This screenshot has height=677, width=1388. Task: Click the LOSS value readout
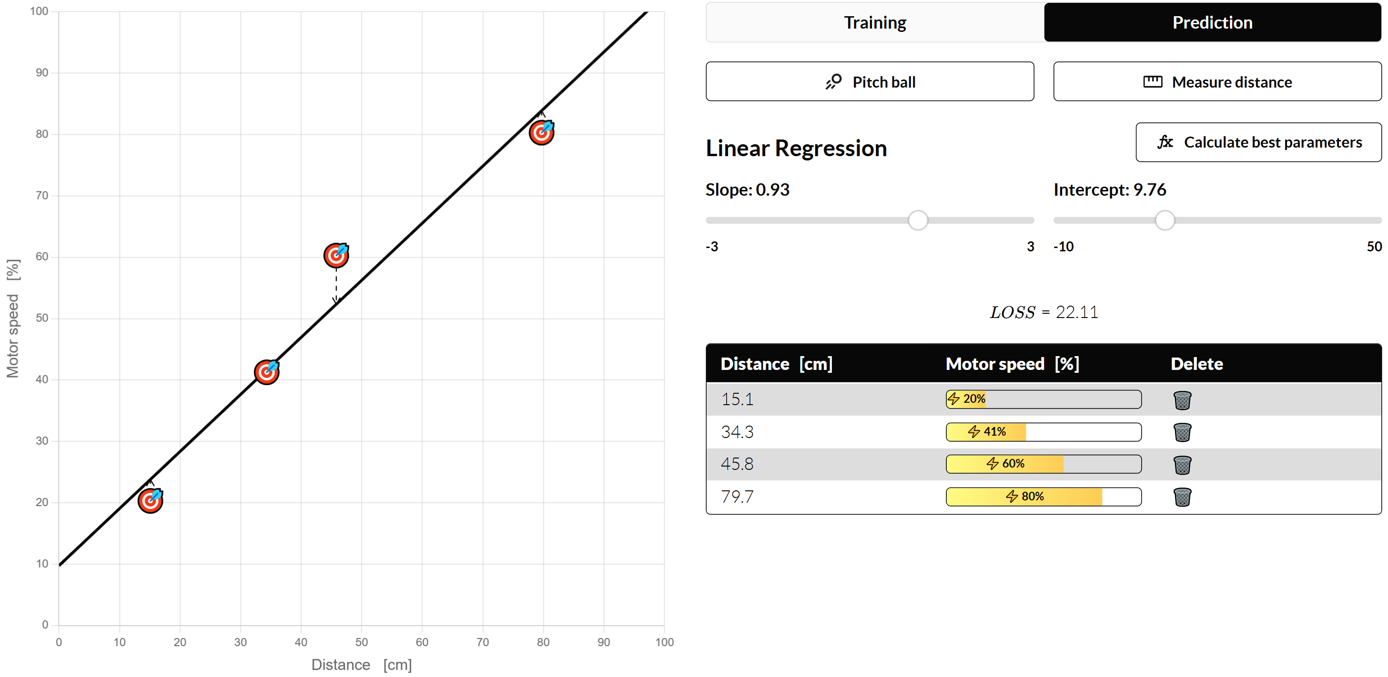[1043, 312]
